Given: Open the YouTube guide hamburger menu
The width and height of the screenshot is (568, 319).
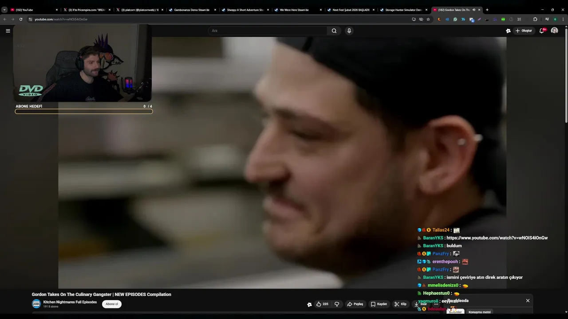Looking at the screenshot, I should tap(8, 31).
